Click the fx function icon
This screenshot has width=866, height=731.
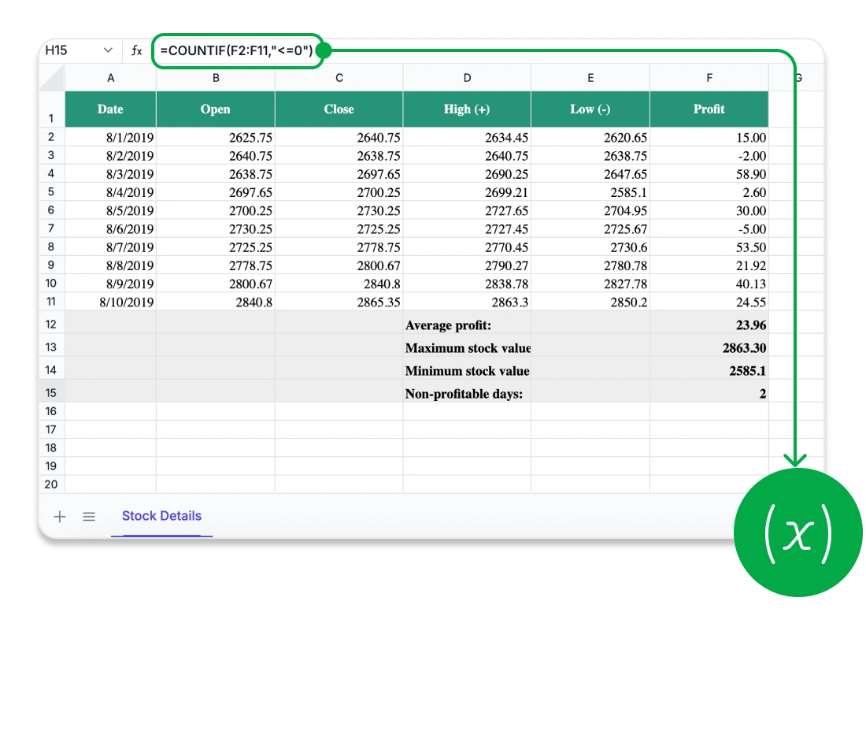pyautogui.click(x=135, y=49)
